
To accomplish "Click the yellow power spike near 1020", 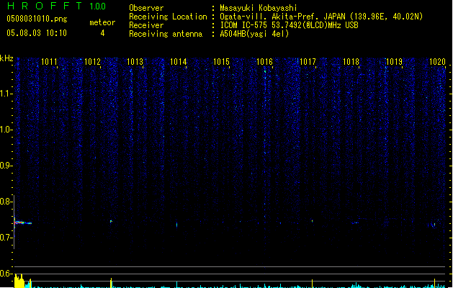I will pyautogui.click(x=434, y=283).
